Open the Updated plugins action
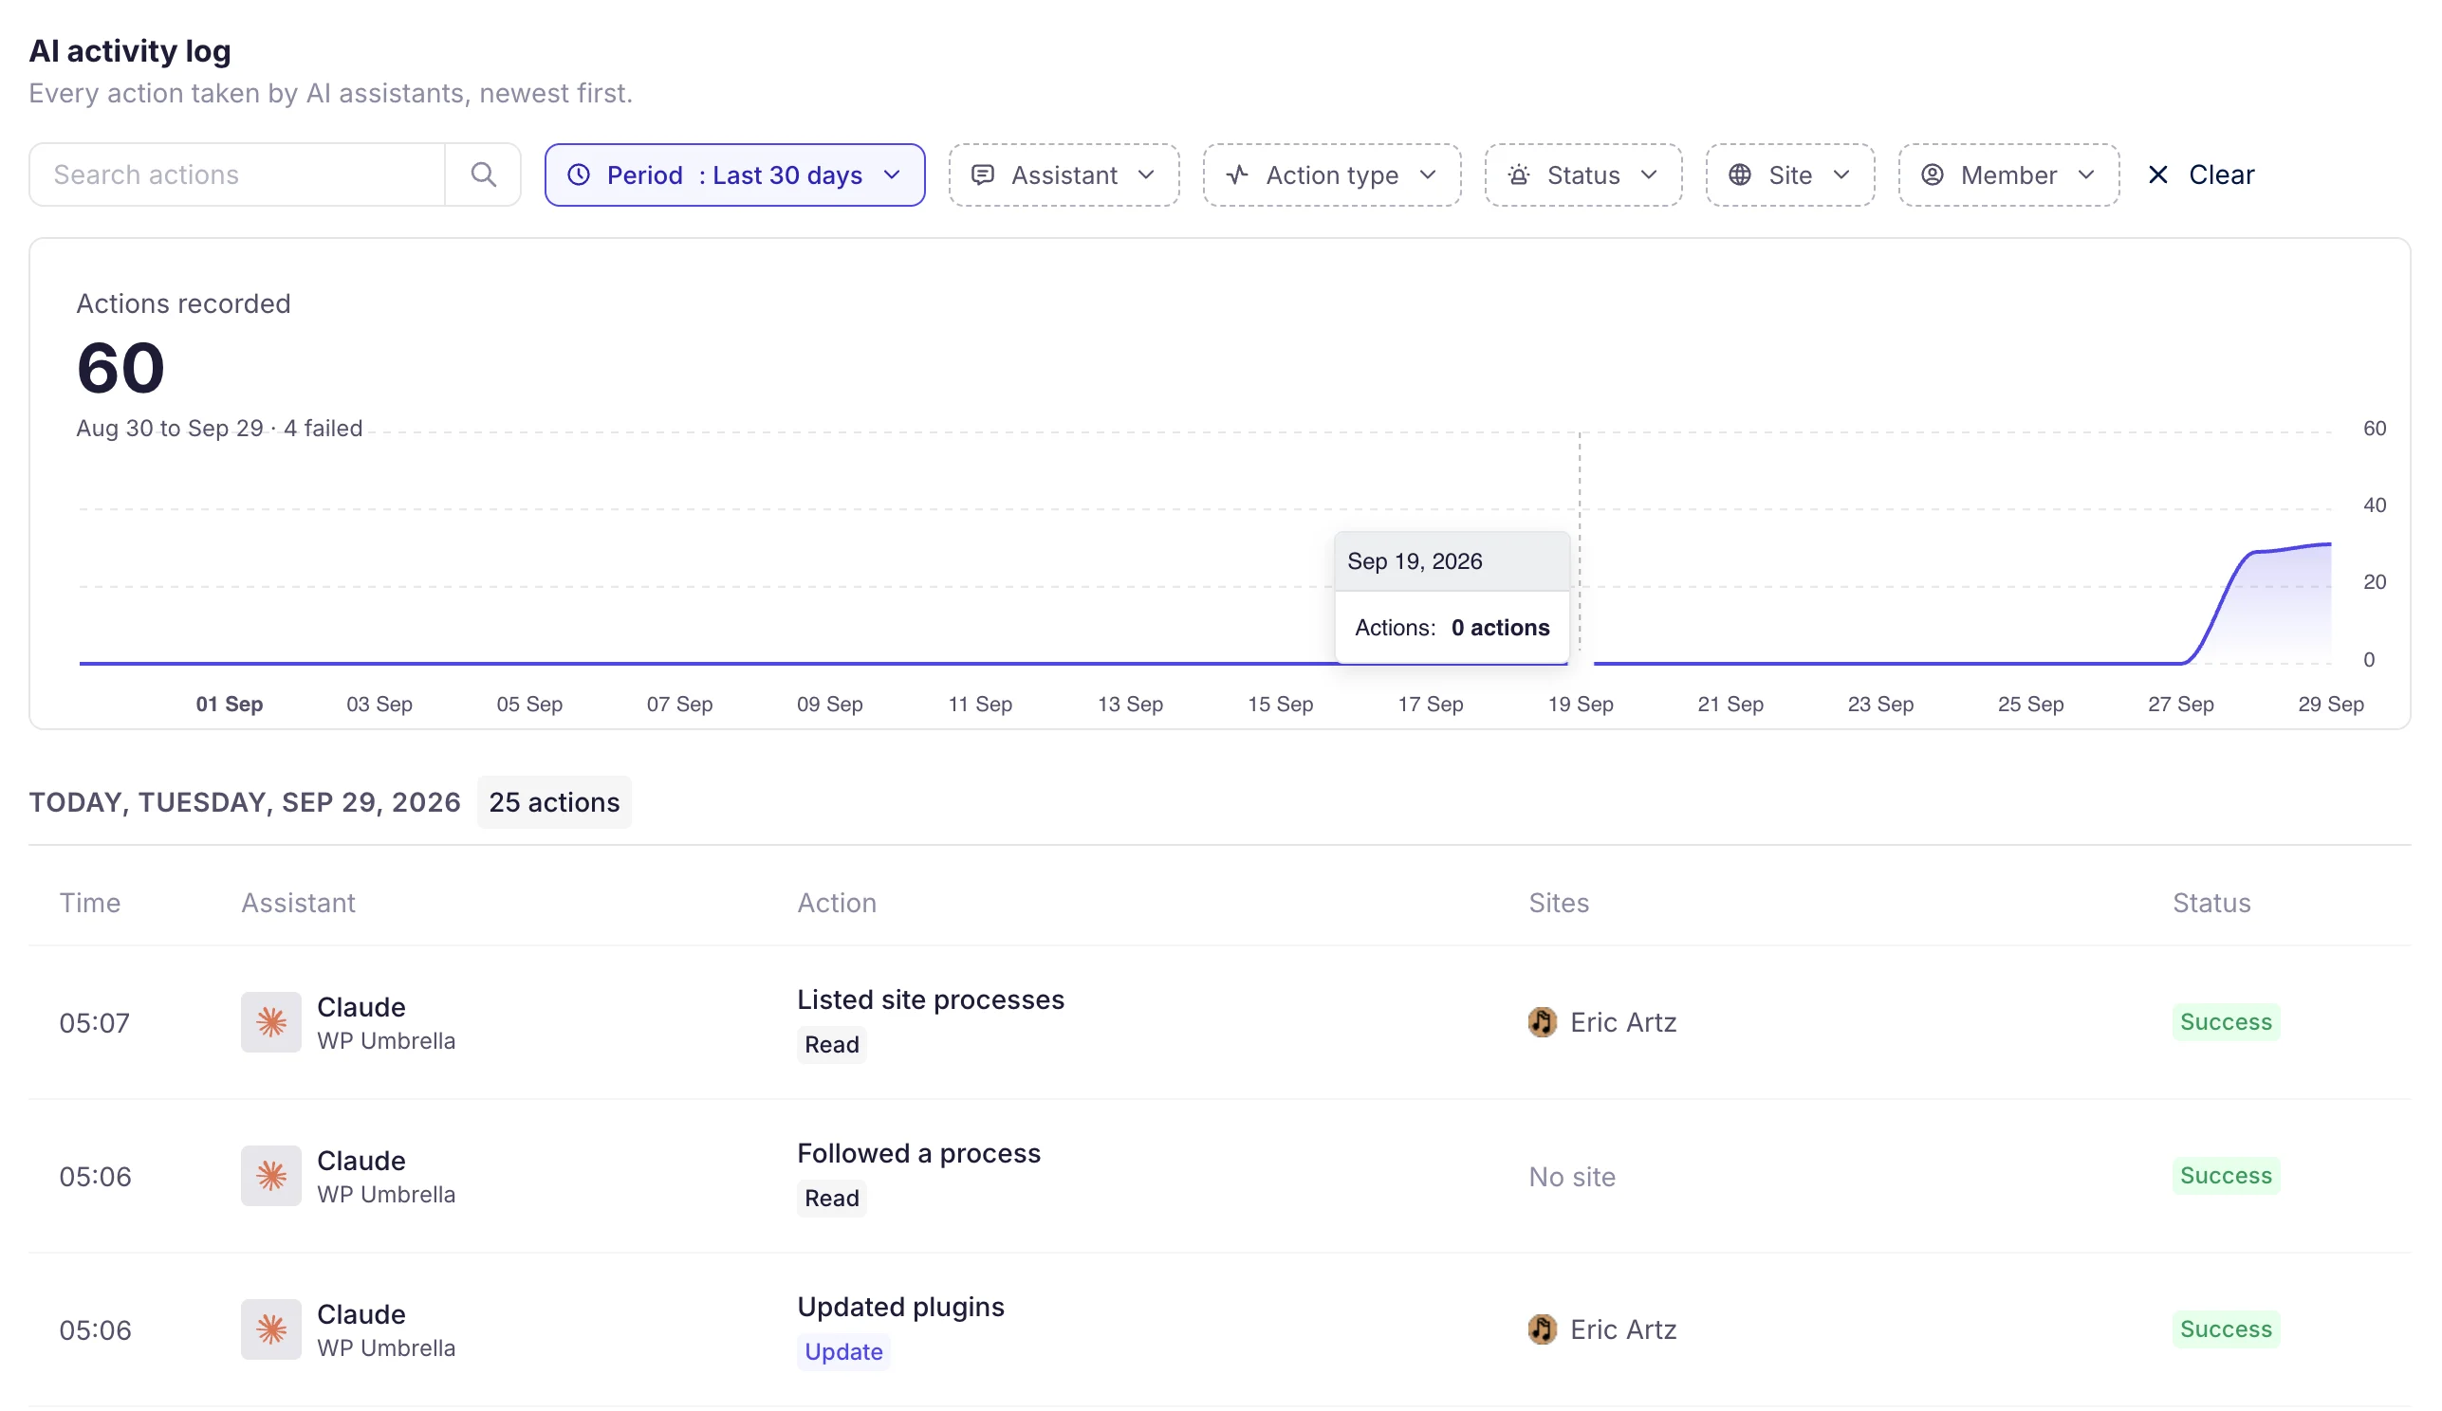Image resolution: width=2442 pixels, height=1411 pixels. [900, 1307]
